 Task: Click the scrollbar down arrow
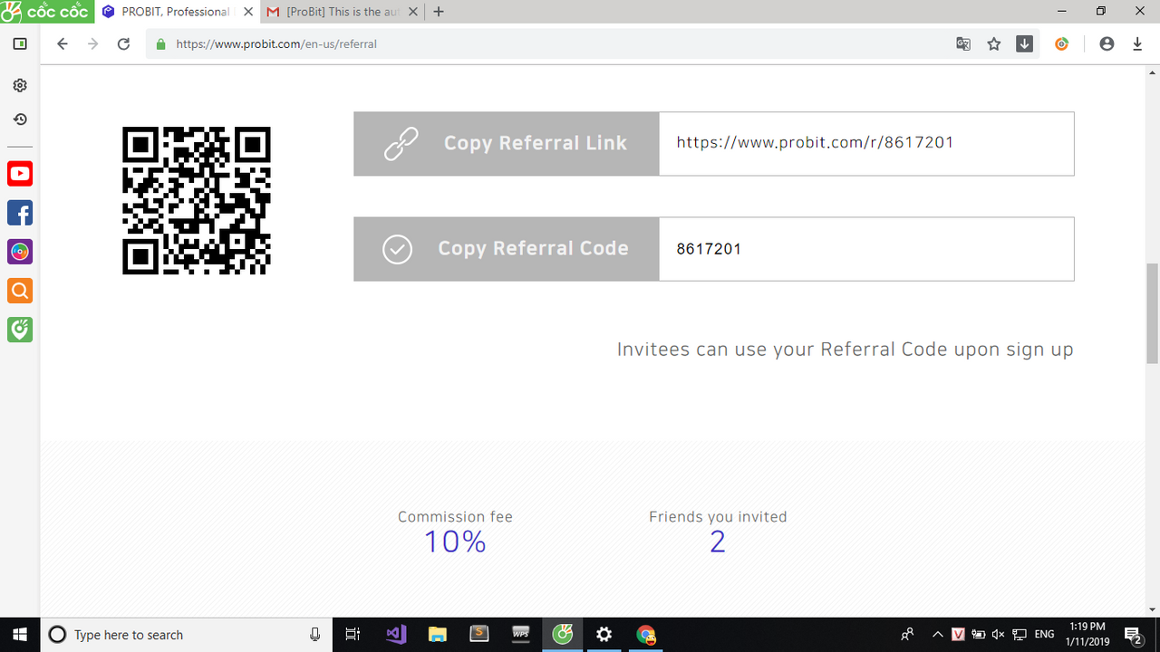(1152, 609)
